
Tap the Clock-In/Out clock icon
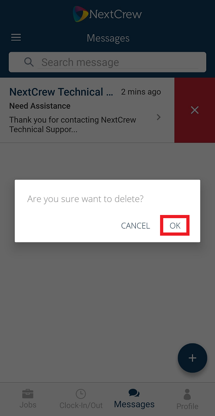pyautogui.click(x=81, y=394)
